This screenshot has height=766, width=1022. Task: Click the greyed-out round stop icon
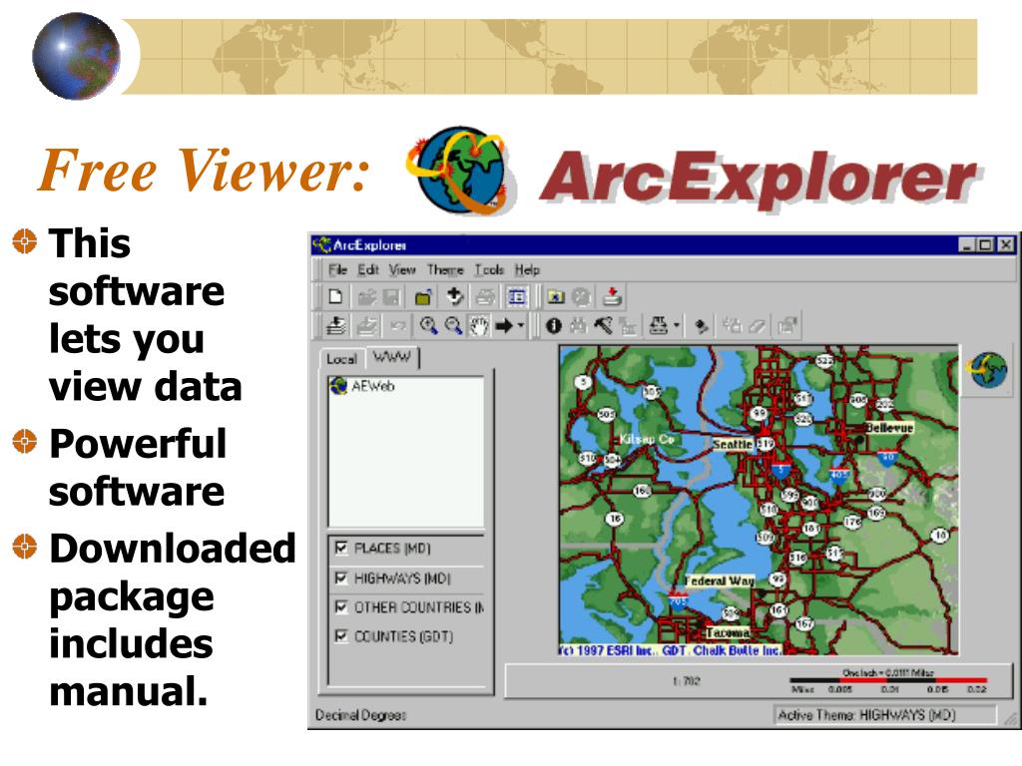click(582, 297)
